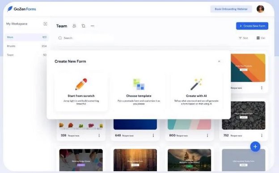Switch to List view
The height and width of the screenshot is (173, 279).
click(x=261, y=38)
